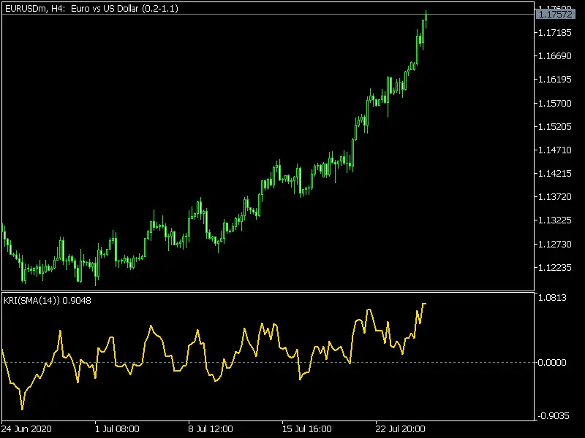Viewport: 585px width, 438px height.
Task: Click indicator scale value -0.9035
Action: tap(554, 415)
